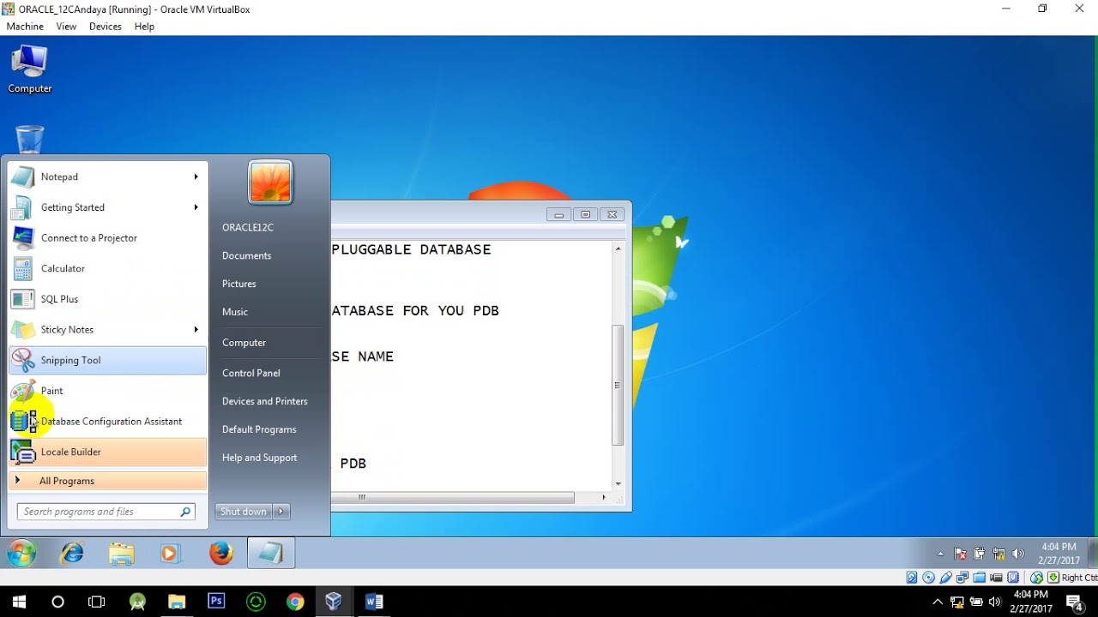
Task: Open Control Panel from Start menu
Action: [x=251, y=373]
